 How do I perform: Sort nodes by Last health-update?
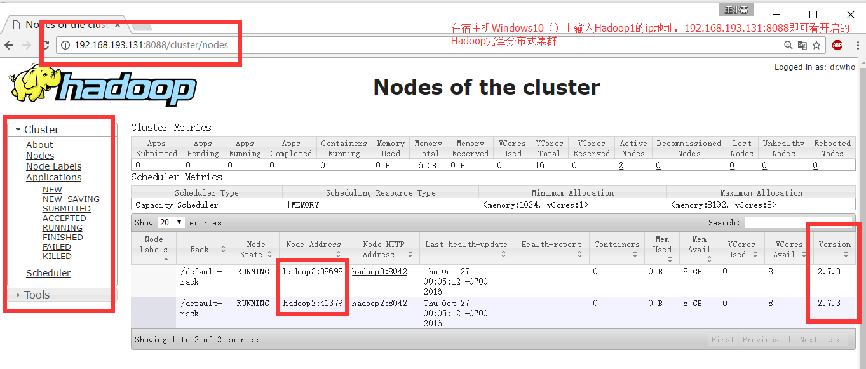pyautogui.click(x=466, y=246)
